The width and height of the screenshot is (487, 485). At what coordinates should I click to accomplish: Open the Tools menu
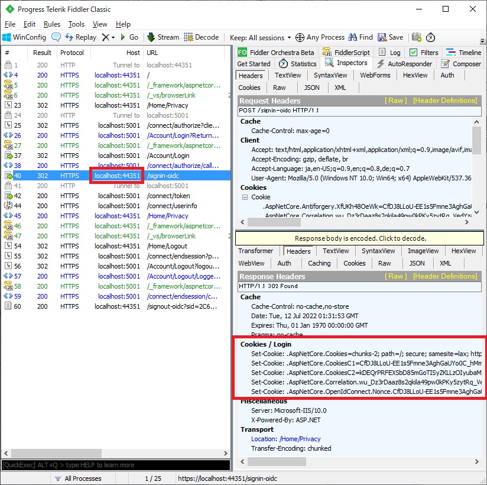(76, 24)
